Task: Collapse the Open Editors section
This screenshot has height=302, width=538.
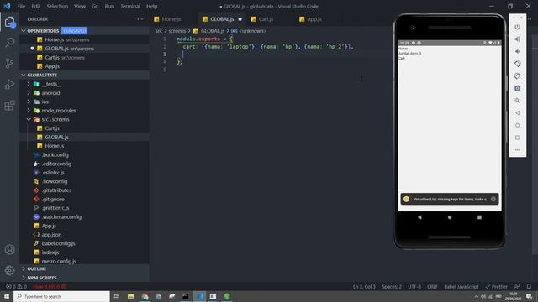Action: [x=24, y=31]
